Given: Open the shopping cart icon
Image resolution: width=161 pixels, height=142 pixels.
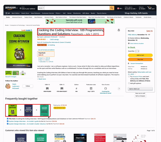Looking at the screenshot, I should pyautogui.click(x=151, y=8).
